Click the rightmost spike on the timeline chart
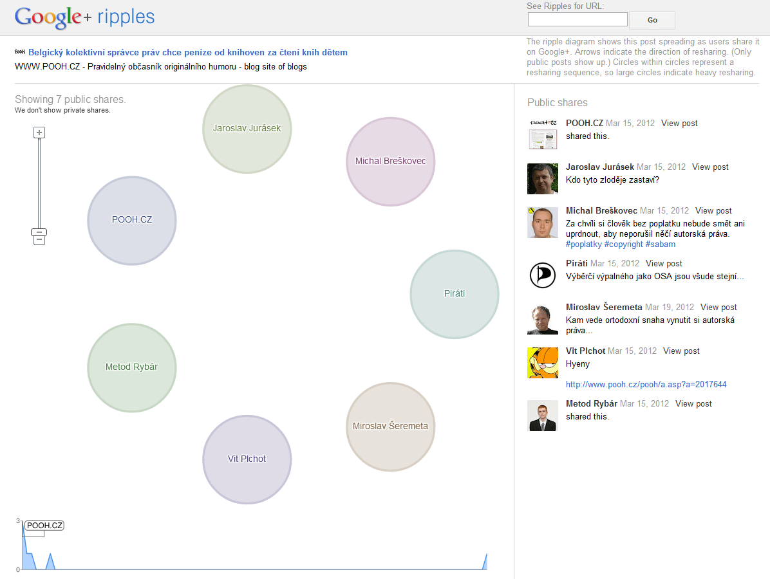This screenshot has height=579, width=770. (x=485, y=562)
